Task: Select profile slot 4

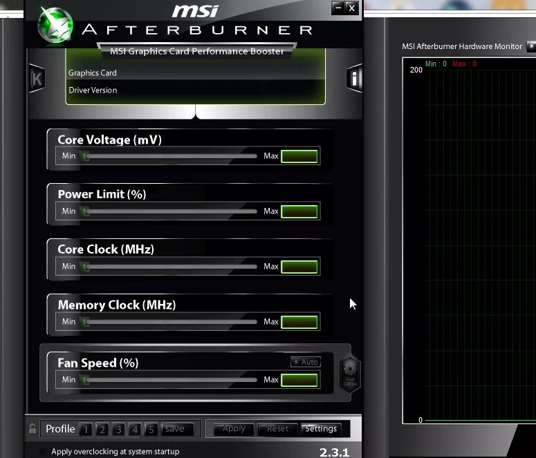Action: coord(135,429)
